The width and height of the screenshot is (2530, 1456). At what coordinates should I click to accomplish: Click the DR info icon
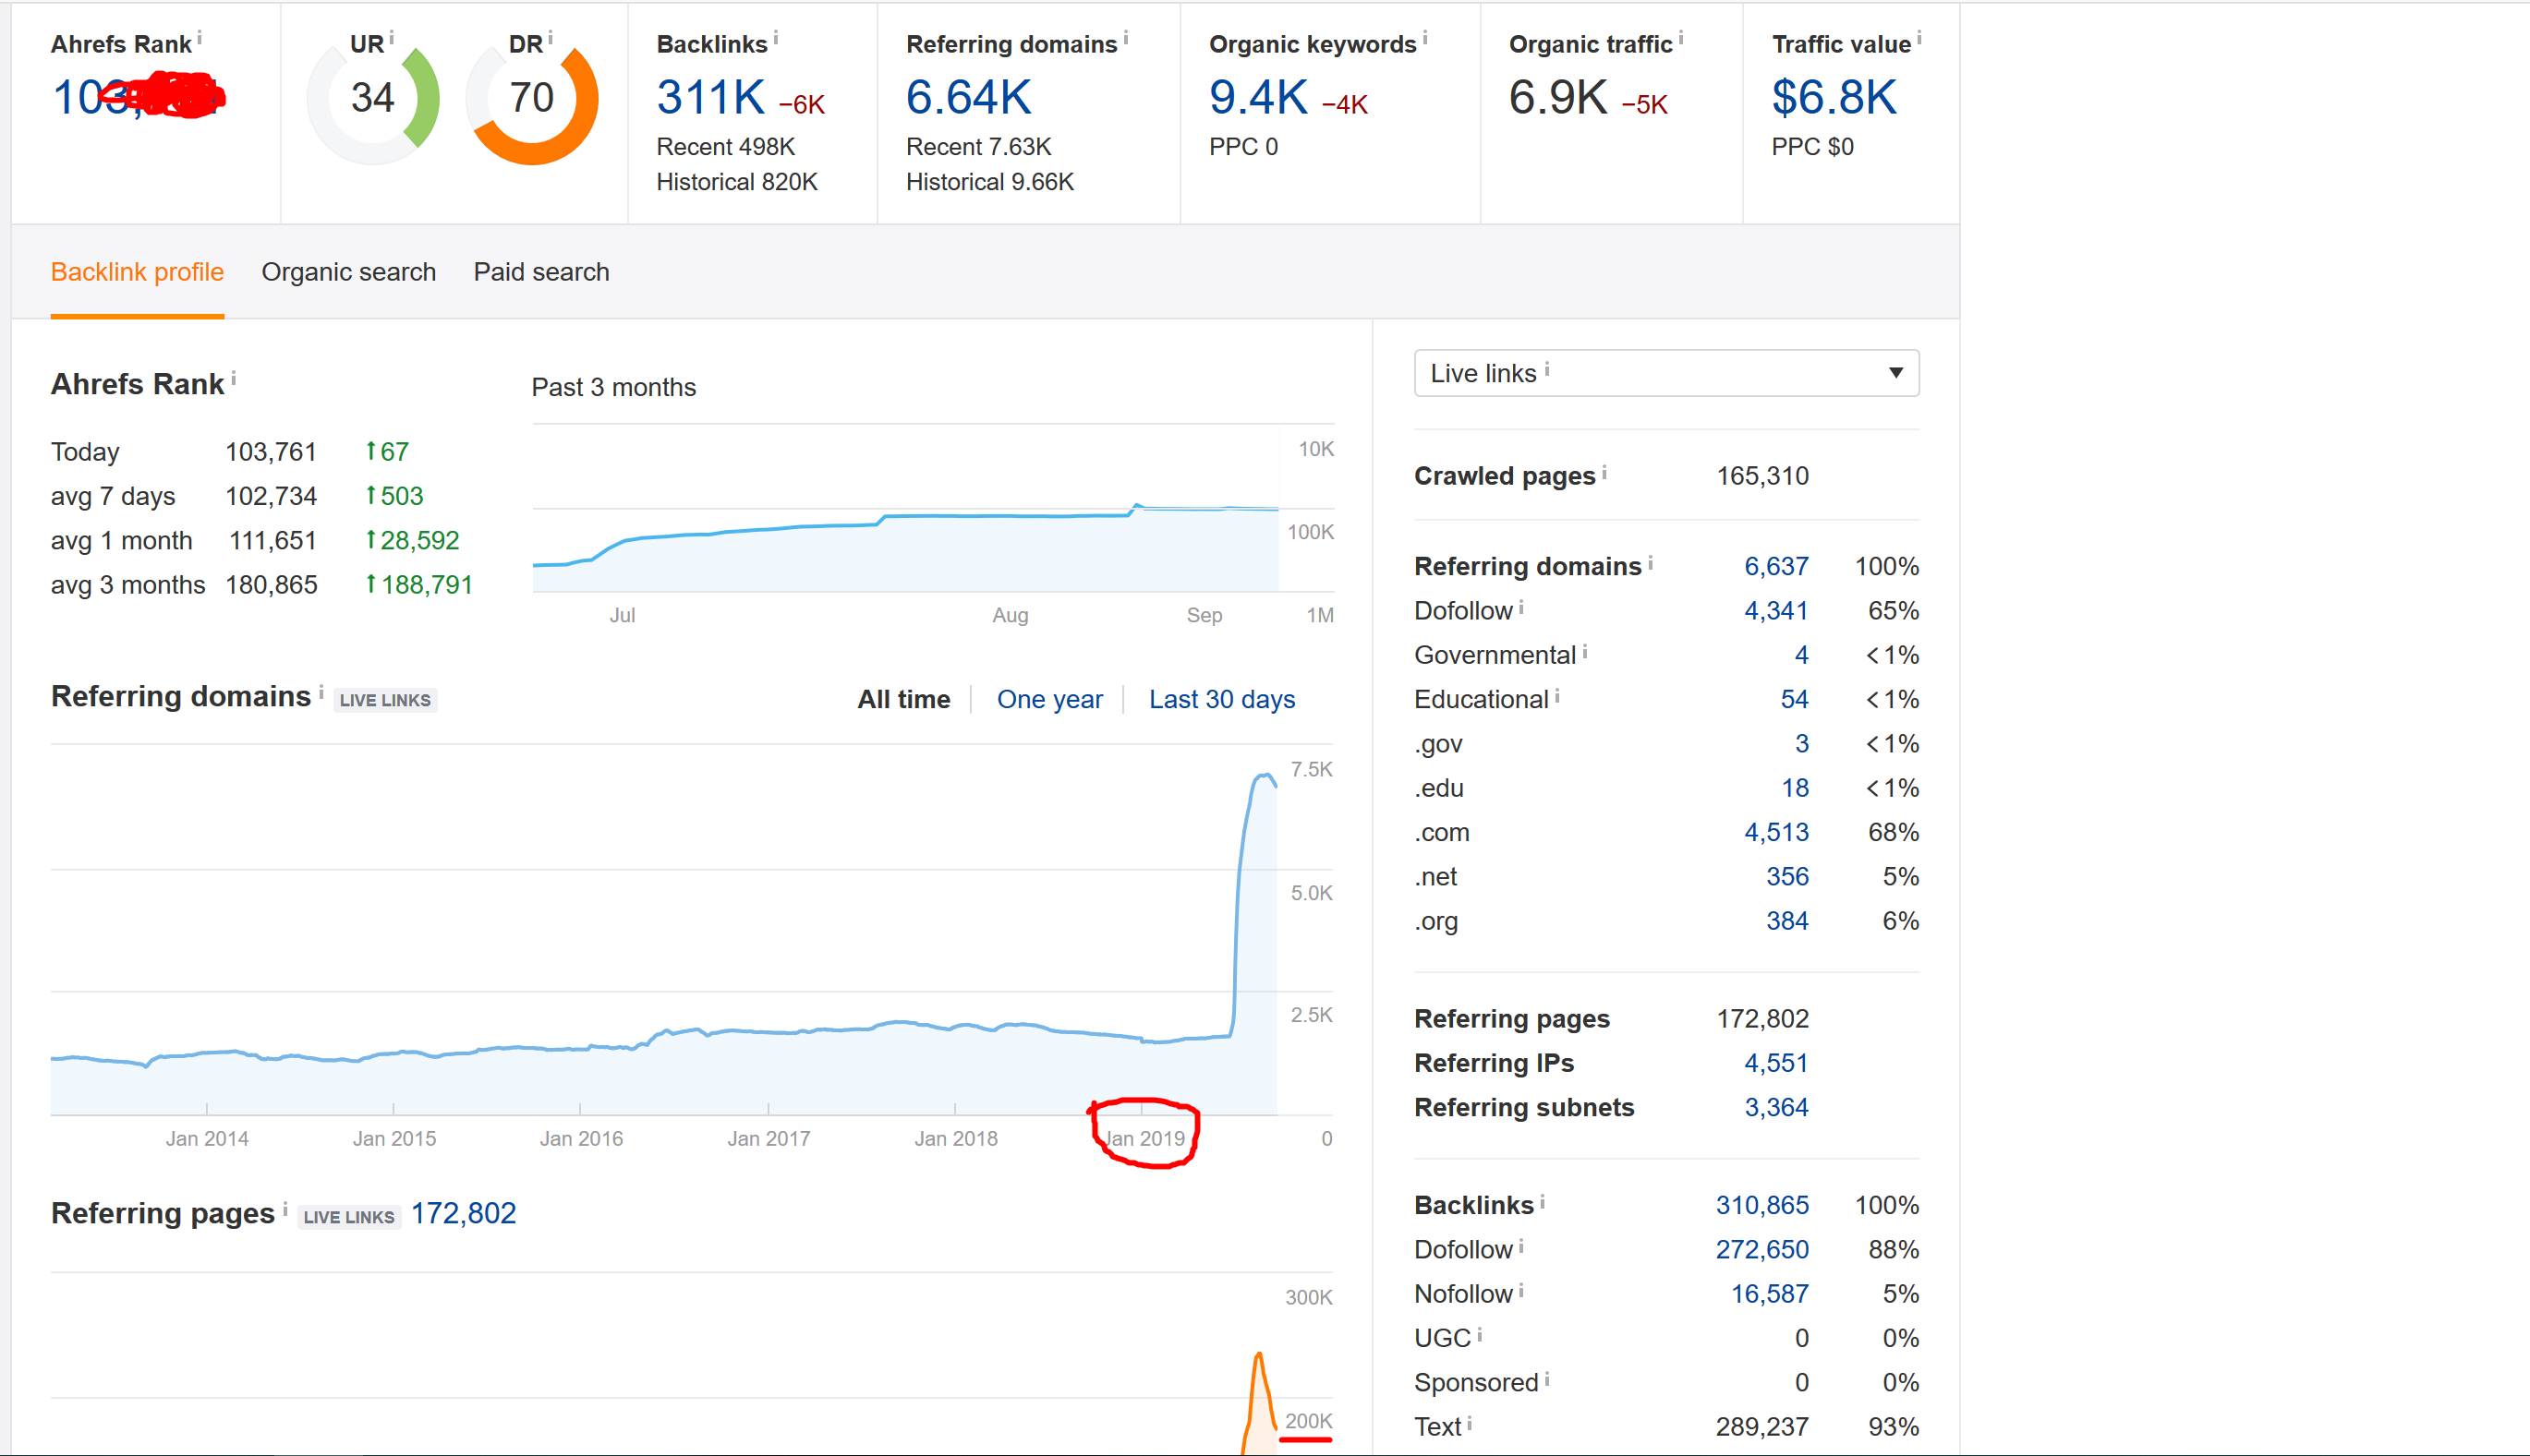[551, 38]
